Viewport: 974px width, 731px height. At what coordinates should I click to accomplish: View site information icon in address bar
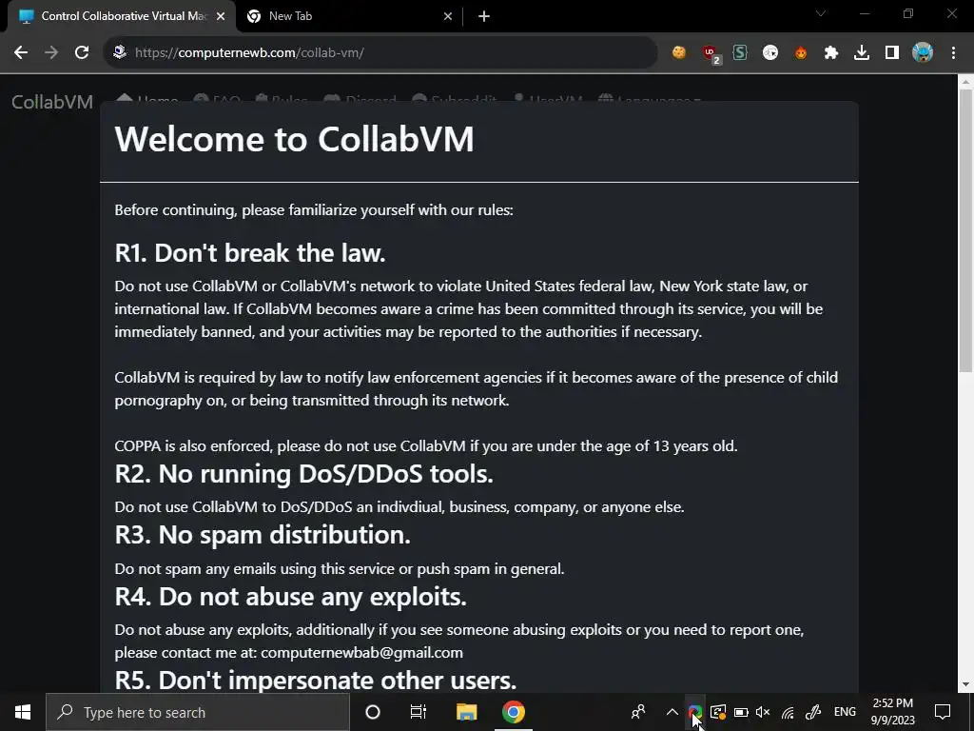[120, 52]
